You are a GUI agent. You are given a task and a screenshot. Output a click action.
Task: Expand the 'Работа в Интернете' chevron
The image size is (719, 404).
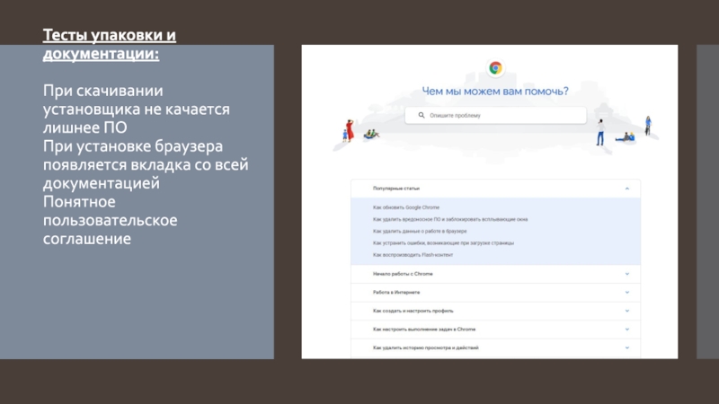click(626, 293)
